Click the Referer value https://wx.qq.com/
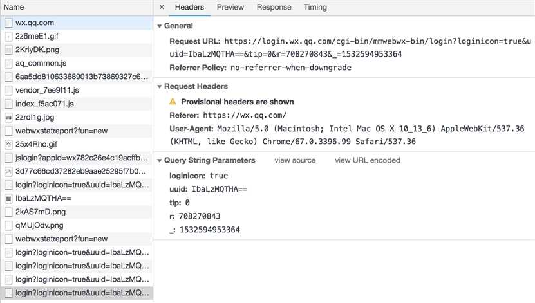Viewport: 535px width, 303px height. click(245, 115)
